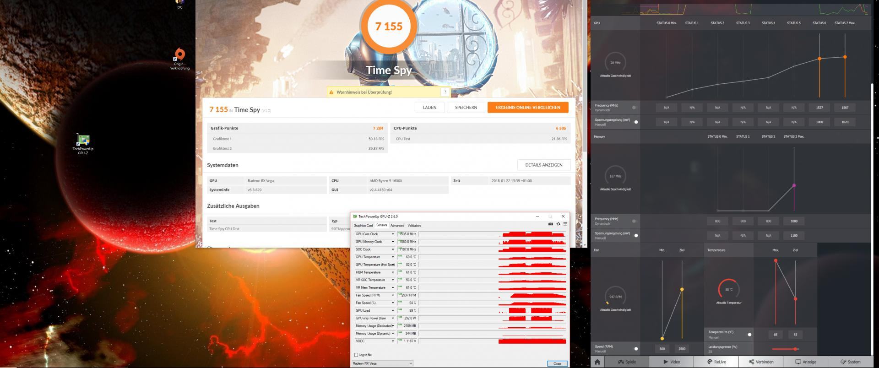Click the Temperature Ziel red slider handle
The width and height of the screenshot is (879, 368).
(x=795, y=299)
